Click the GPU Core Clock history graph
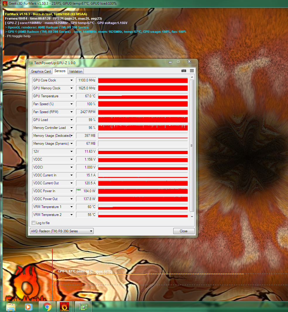 click(143, 80)
